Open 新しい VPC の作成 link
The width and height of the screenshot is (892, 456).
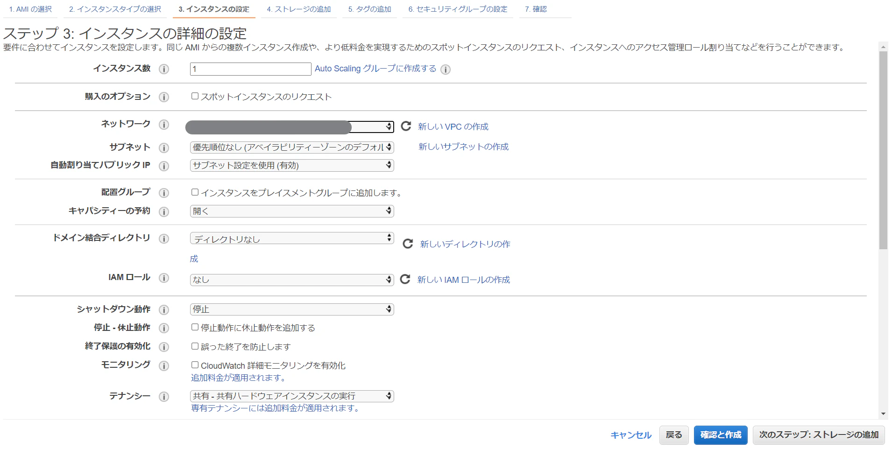point(453,127)
